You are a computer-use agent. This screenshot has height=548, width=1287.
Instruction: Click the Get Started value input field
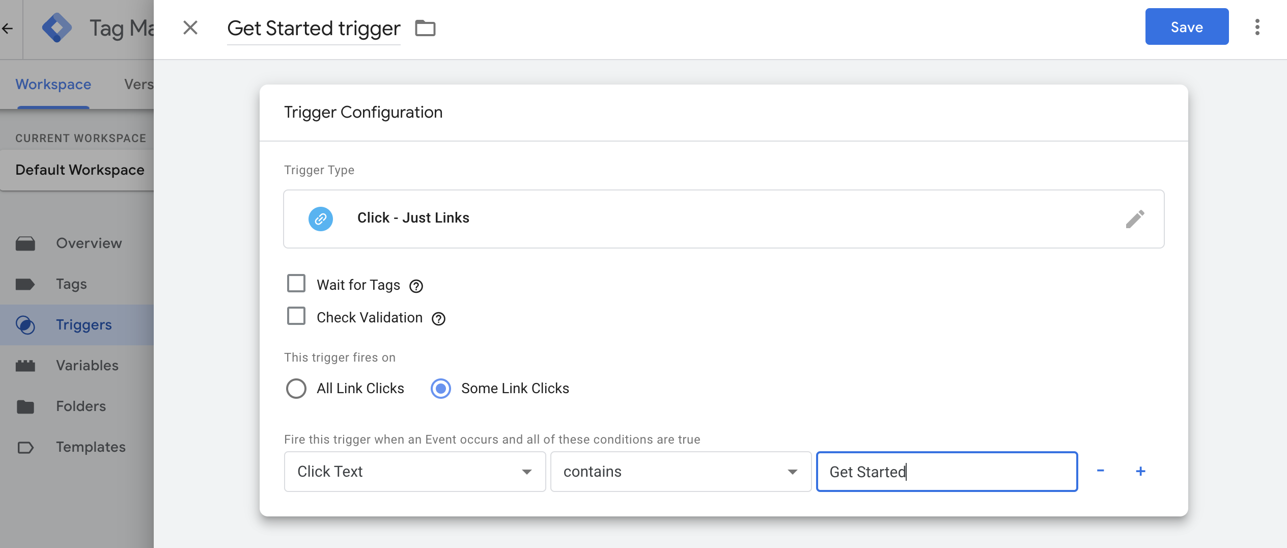click(x=946, y=472)
